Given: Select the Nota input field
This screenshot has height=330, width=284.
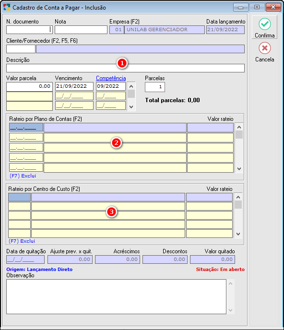Looking at the screenshot, I should [x=81, y=30].
